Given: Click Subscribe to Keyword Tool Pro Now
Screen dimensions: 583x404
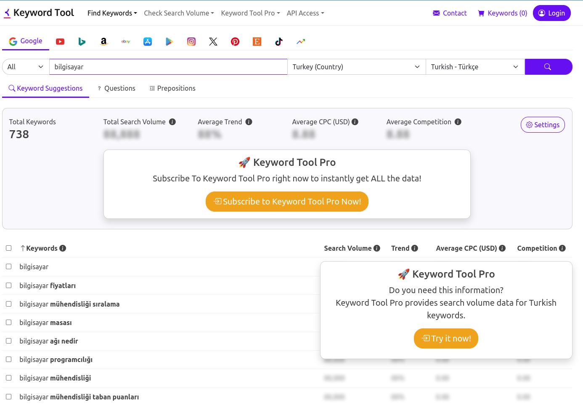Looking at the screenshot, I should (287, 202).
